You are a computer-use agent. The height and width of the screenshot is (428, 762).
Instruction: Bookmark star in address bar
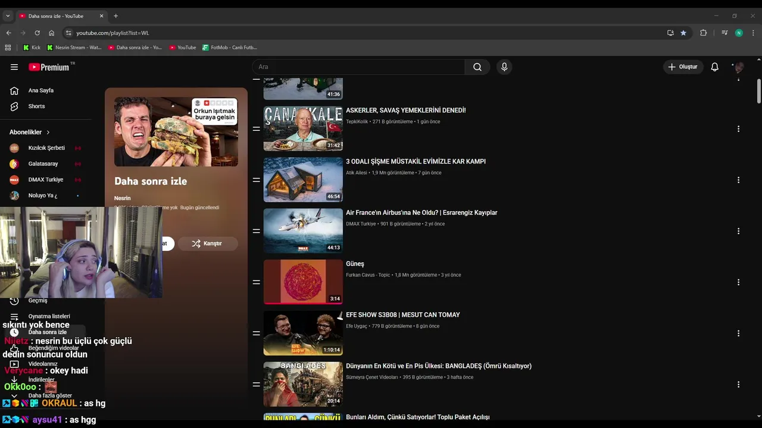point(683,33)
